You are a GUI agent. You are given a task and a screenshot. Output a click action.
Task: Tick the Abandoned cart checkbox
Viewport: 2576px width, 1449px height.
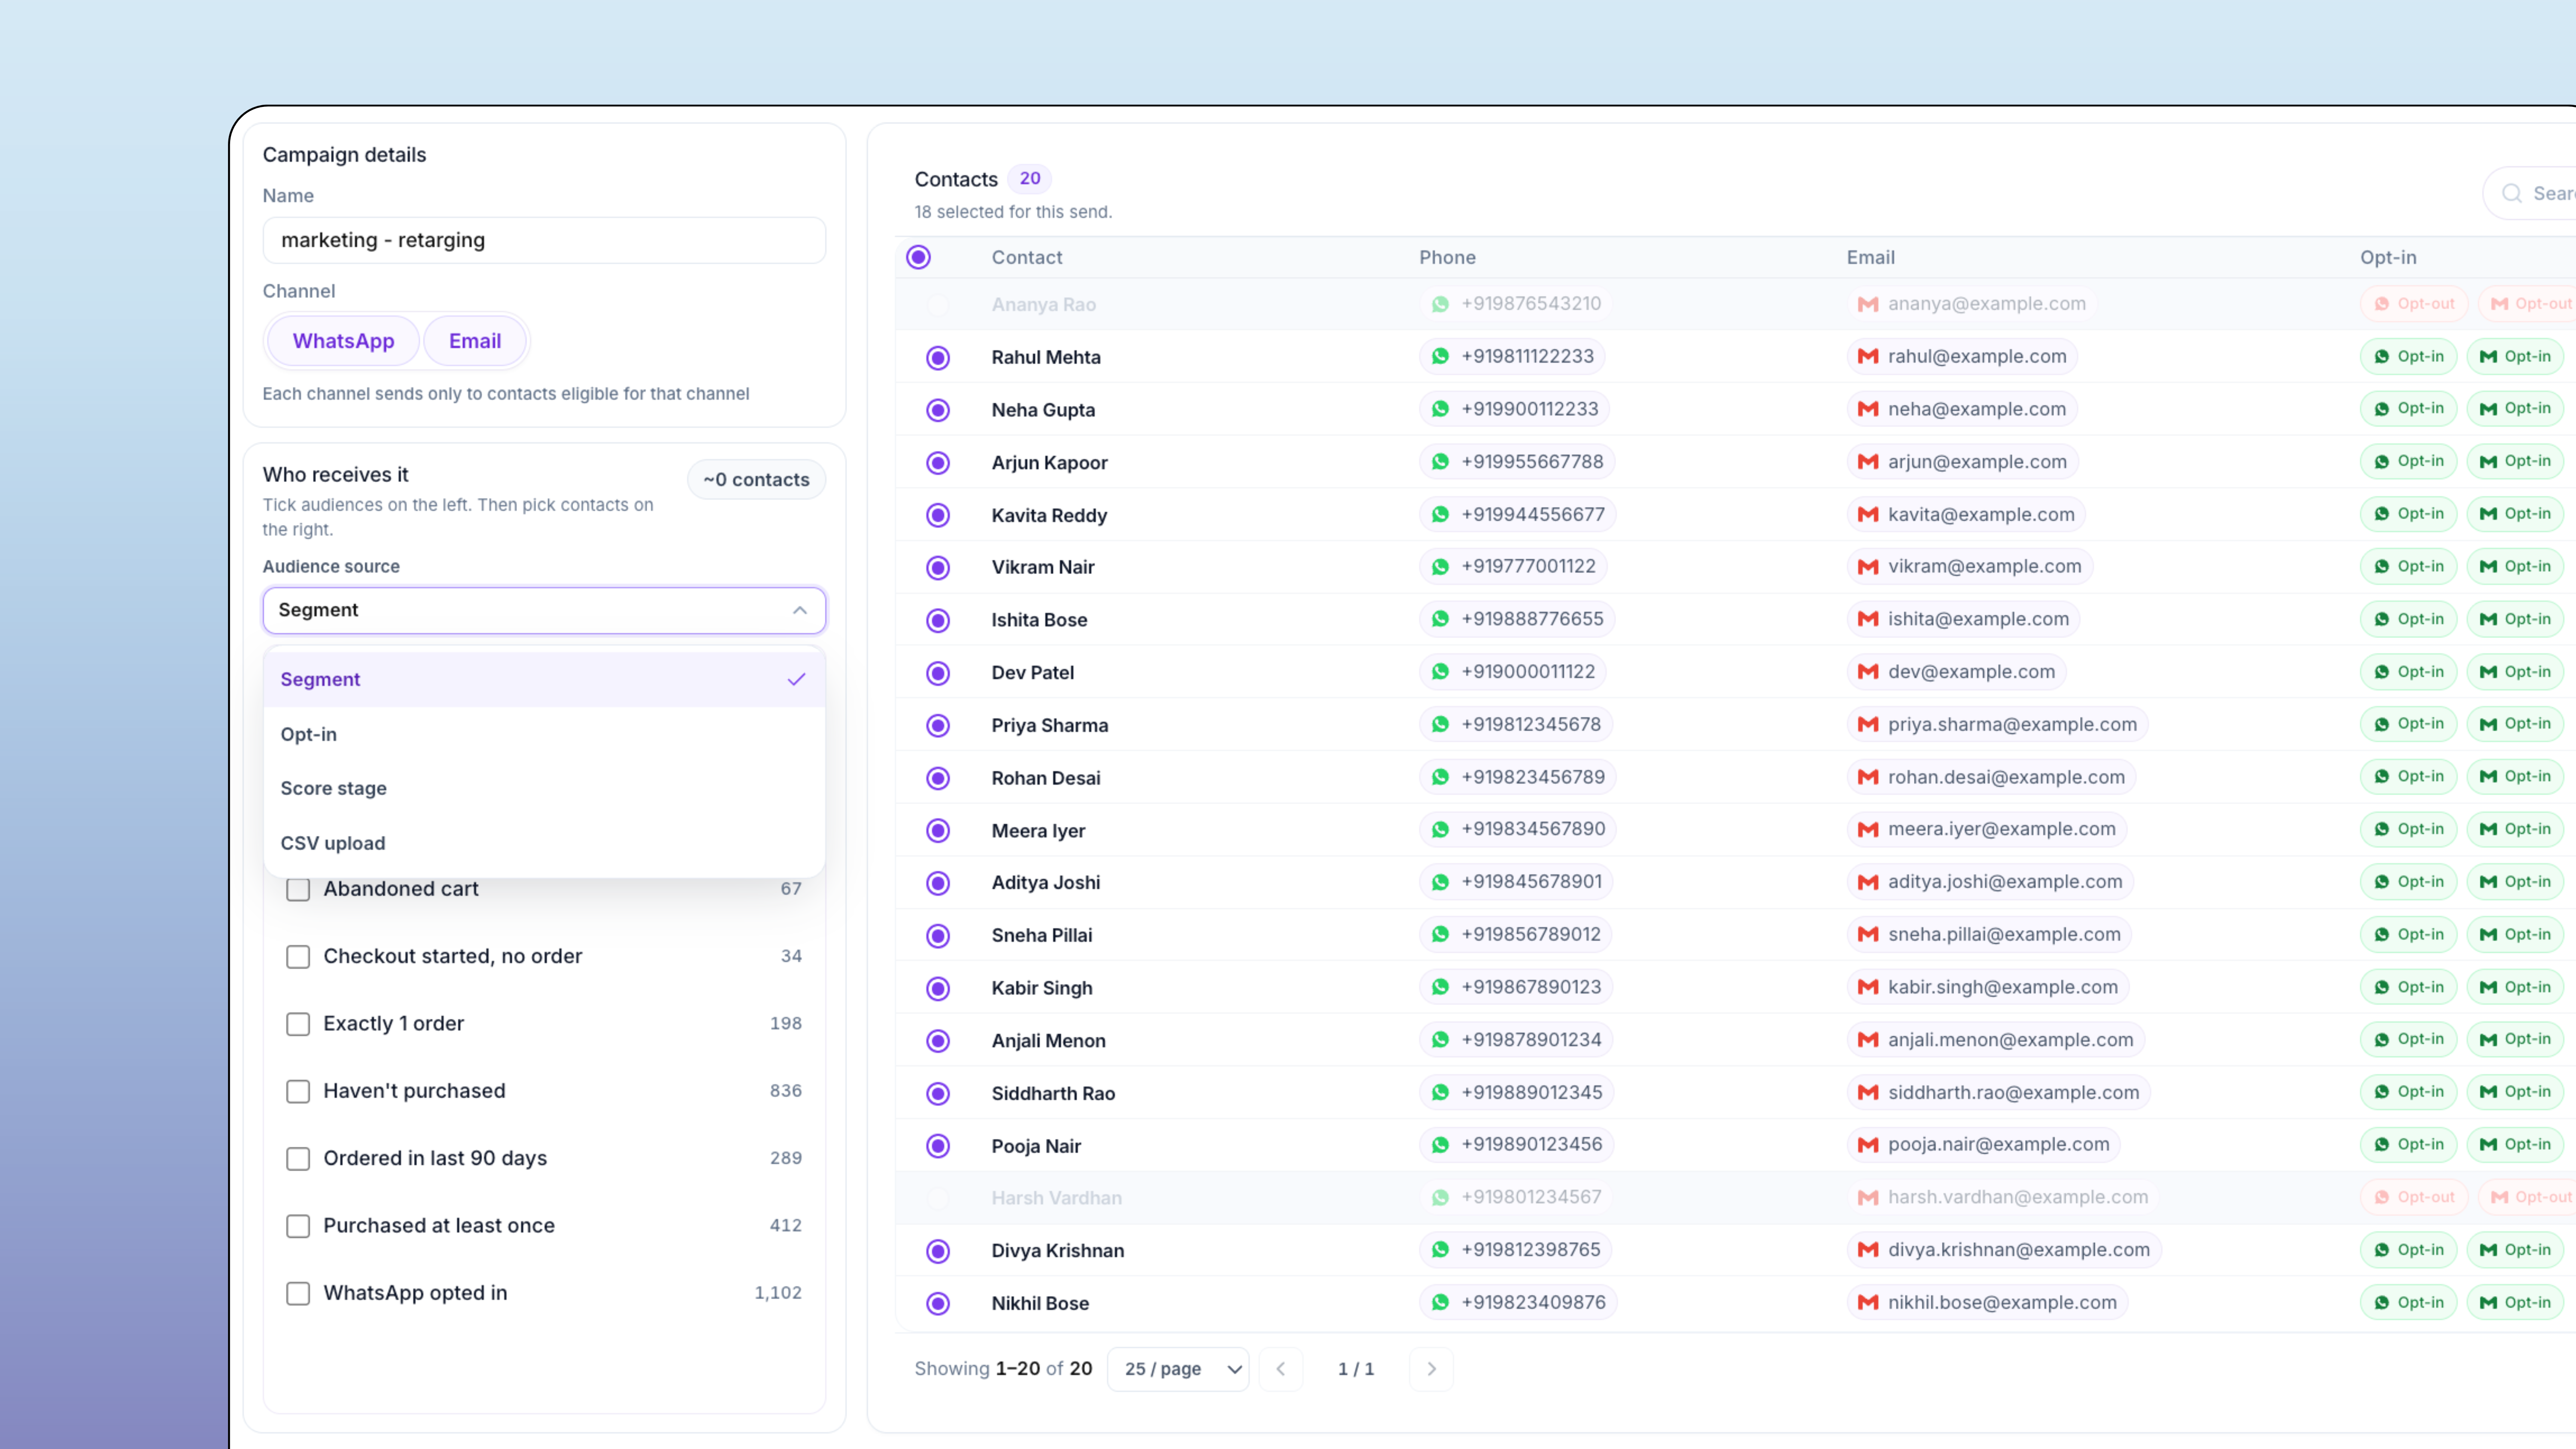[298, 889]
